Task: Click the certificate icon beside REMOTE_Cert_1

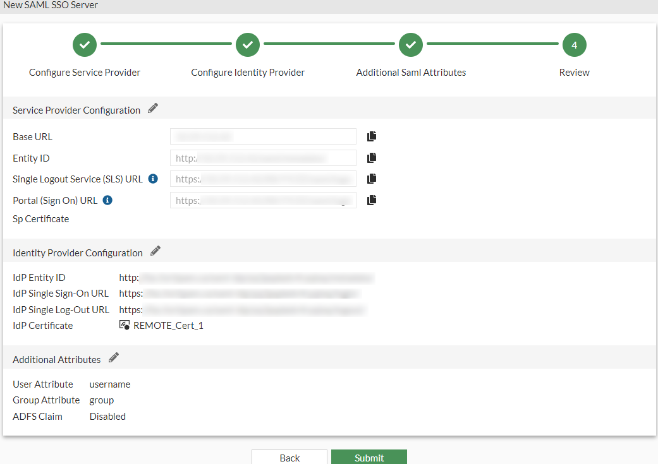Action: 124,325
